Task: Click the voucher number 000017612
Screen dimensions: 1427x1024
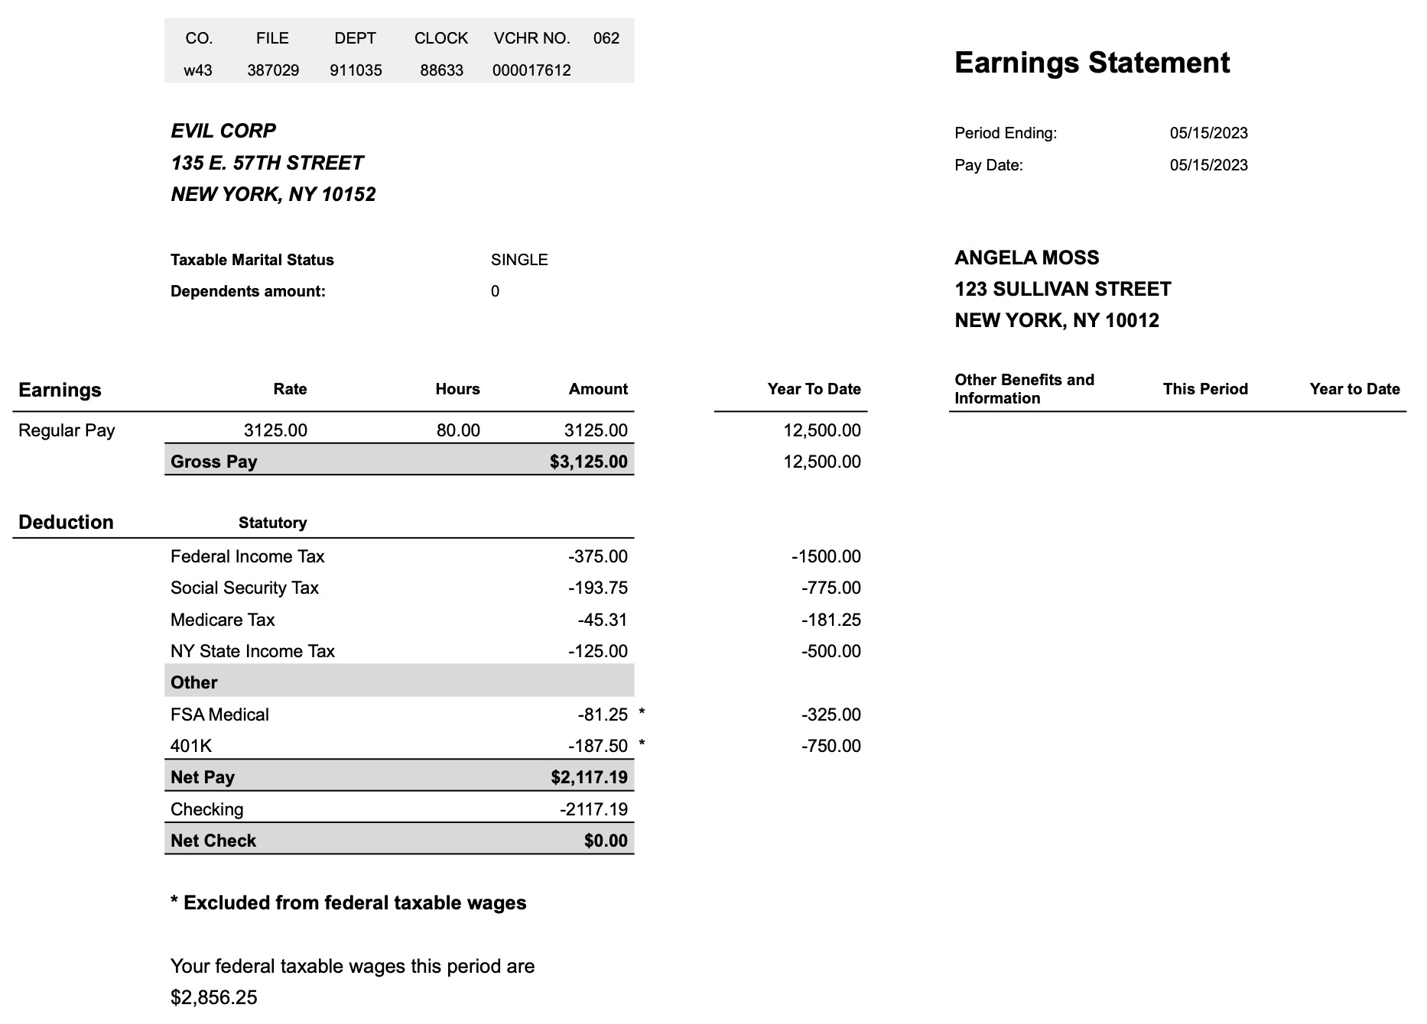Action: [x=531, y=70]
